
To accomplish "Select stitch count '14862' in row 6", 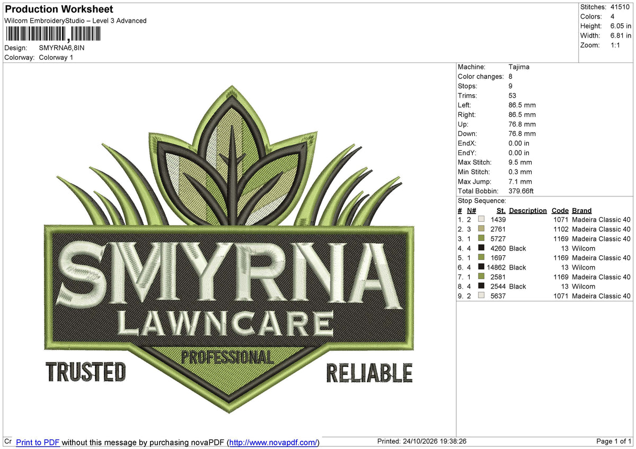I will [x=496, y=267].
